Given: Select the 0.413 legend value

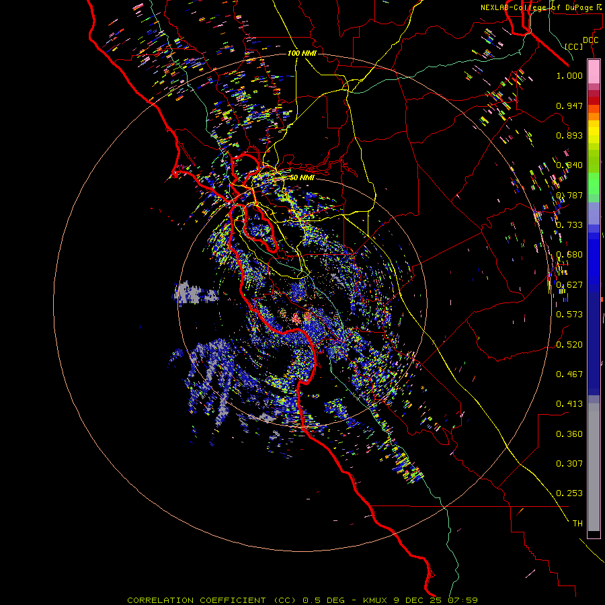Looking at the screenshot, I should click(569, 404).
